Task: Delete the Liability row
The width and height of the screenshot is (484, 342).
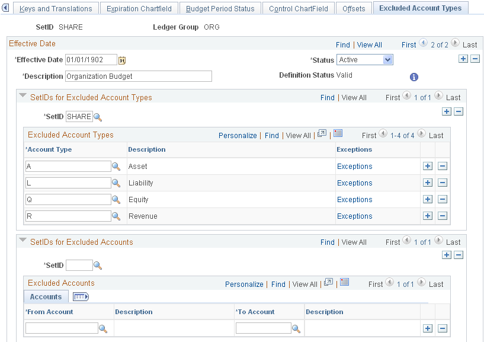Action: [x=443, y=183]
